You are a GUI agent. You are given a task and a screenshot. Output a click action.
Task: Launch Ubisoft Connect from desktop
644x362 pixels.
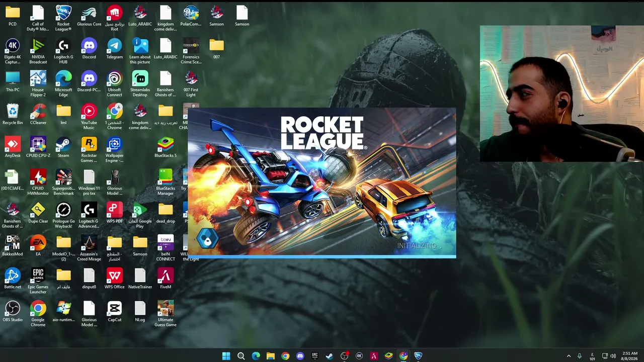[114, 84]
